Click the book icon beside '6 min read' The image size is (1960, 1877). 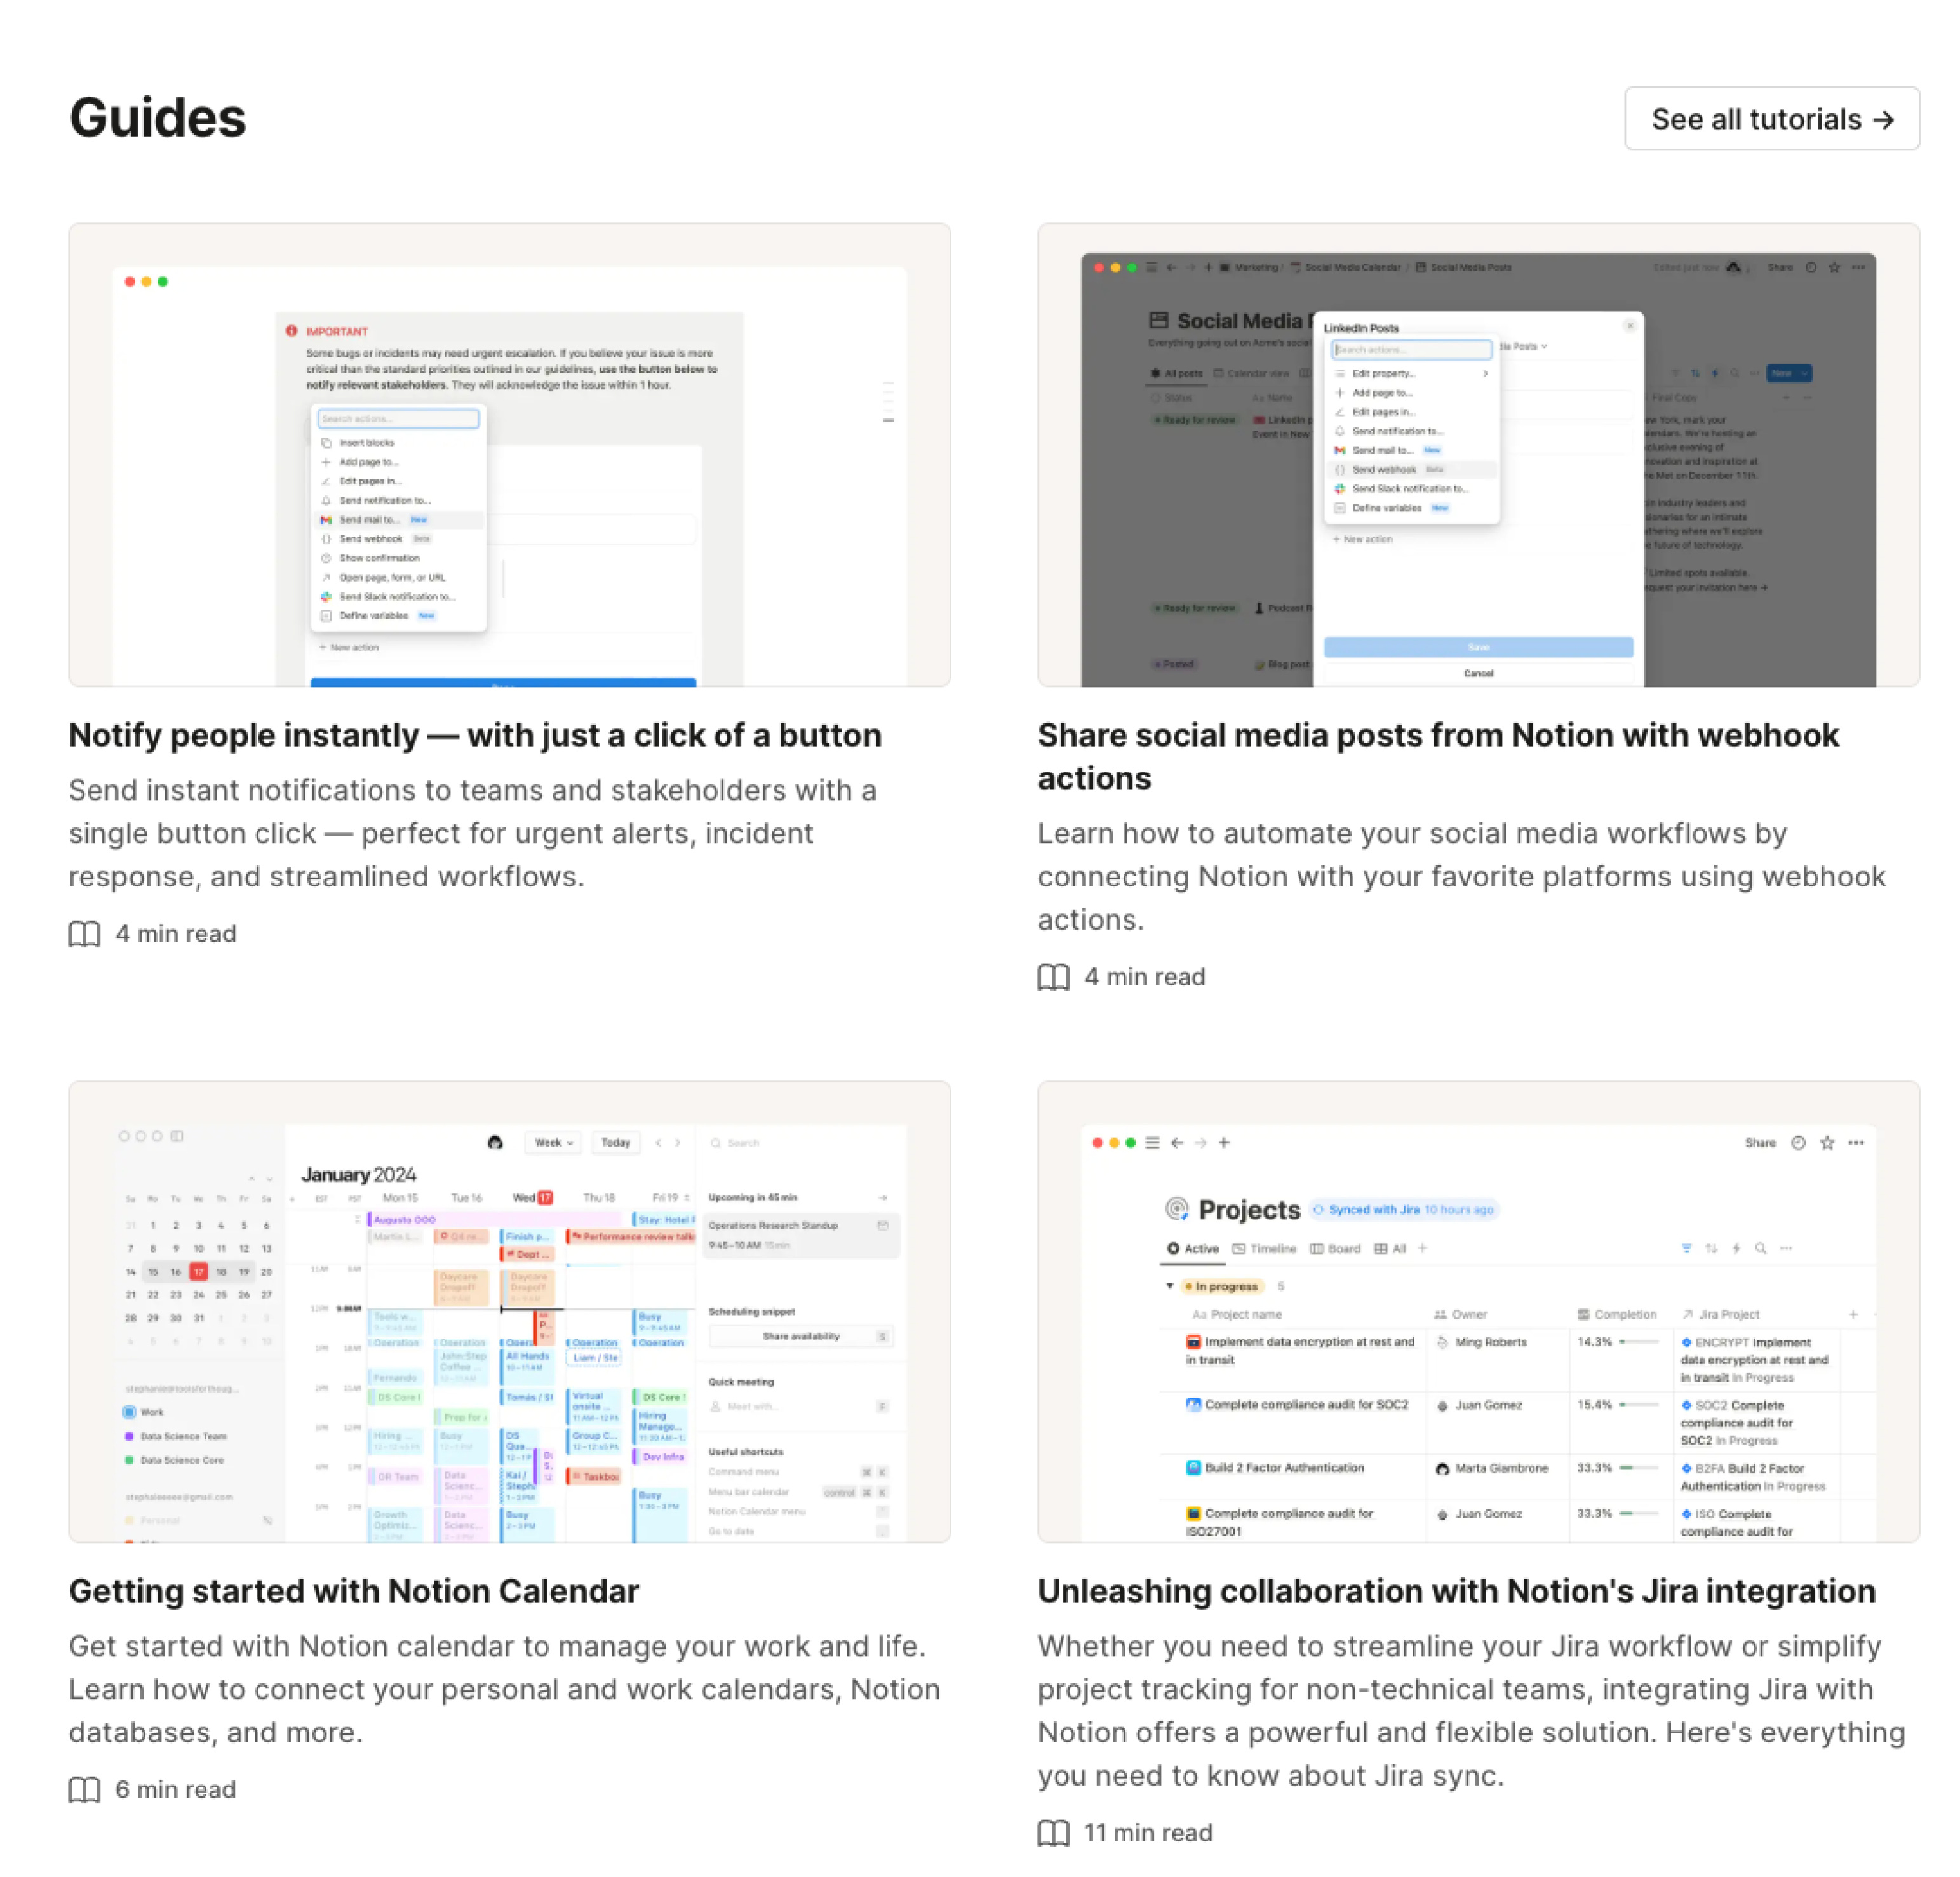pos(85,1790)
